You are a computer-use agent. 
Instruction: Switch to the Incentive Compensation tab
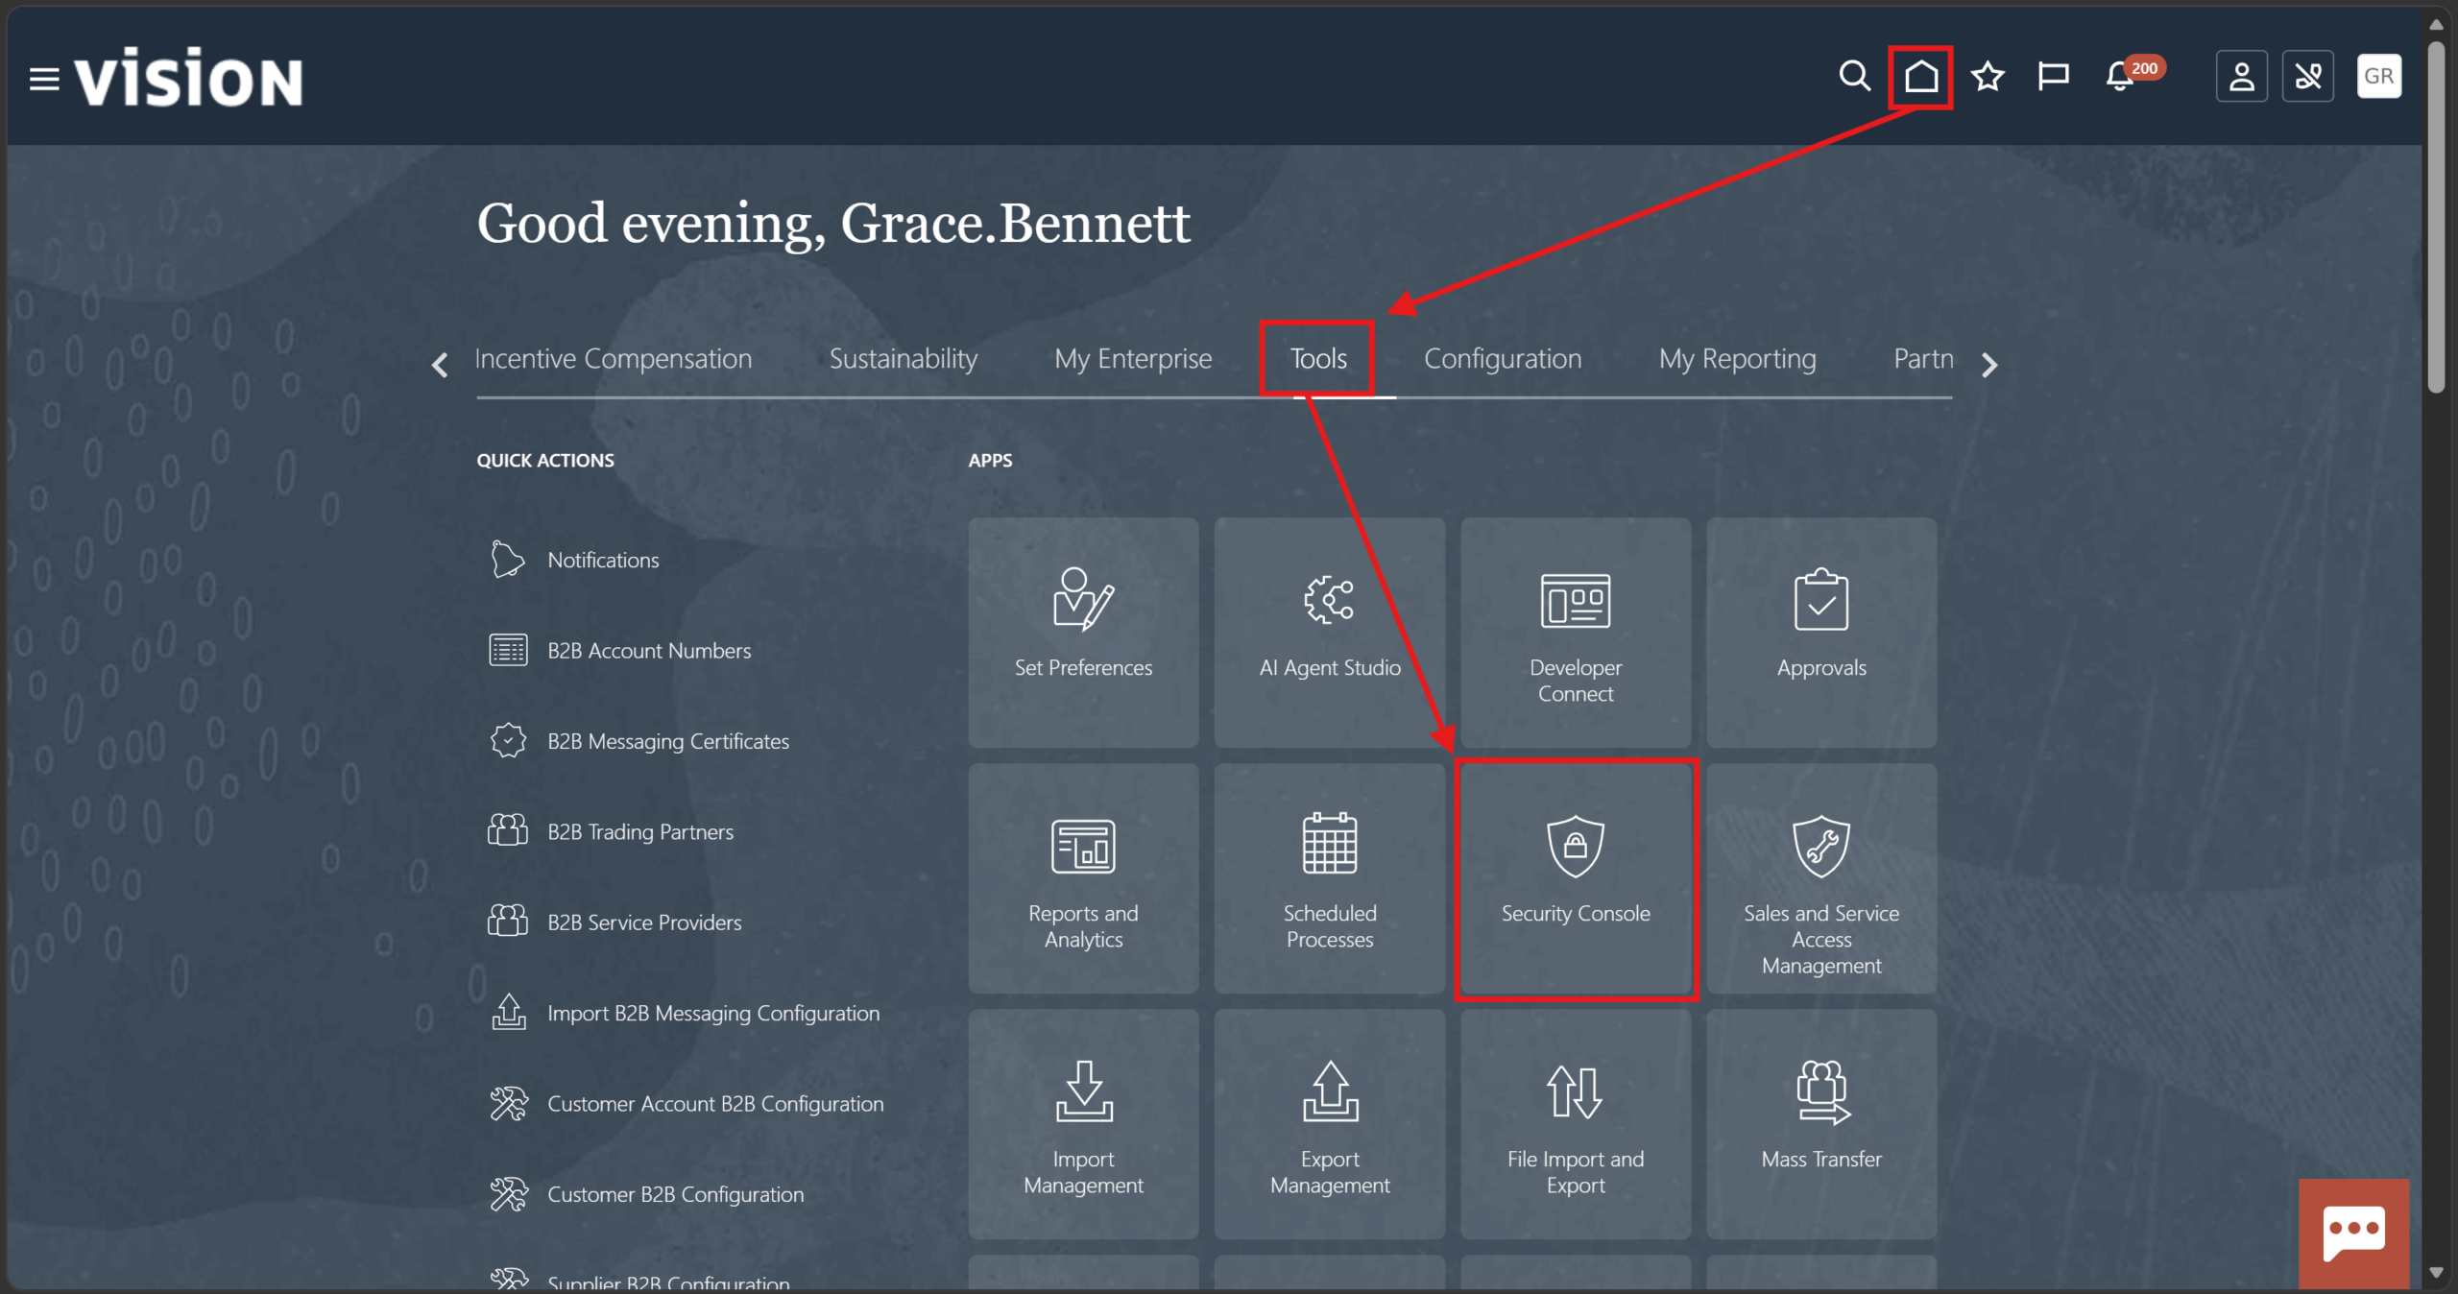(613, 359)
